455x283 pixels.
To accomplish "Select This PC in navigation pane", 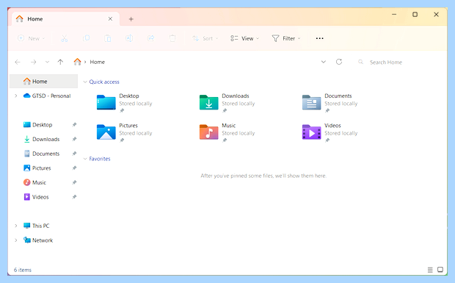I will tap(36, 226).
